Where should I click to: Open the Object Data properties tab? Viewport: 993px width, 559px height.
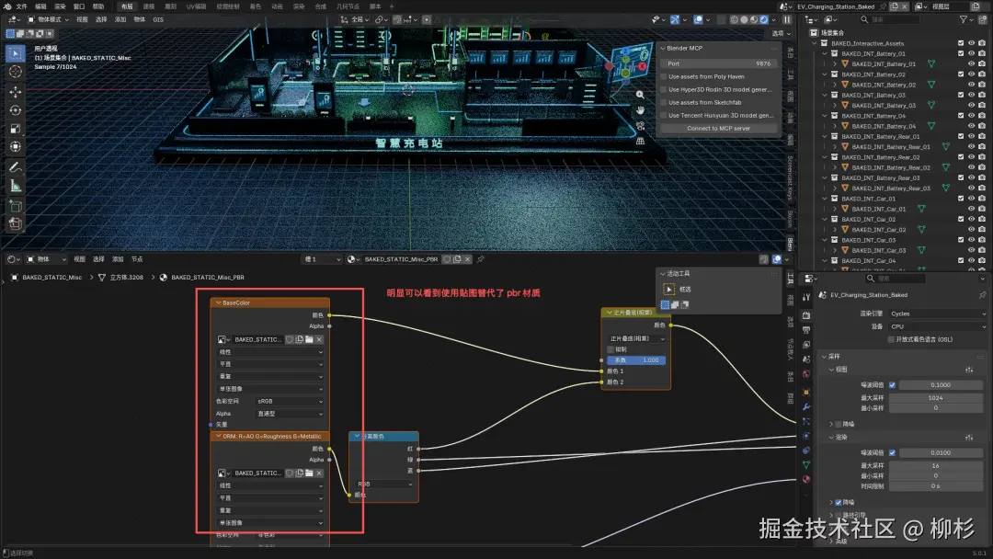click(x=806, y=464)
